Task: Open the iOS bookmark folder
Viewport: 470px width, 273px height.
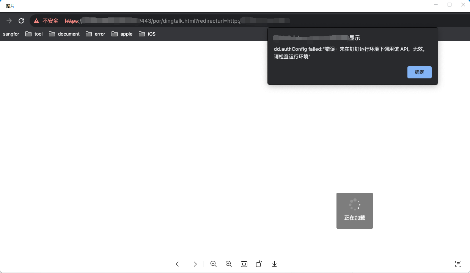Action: tap(147, 34)
